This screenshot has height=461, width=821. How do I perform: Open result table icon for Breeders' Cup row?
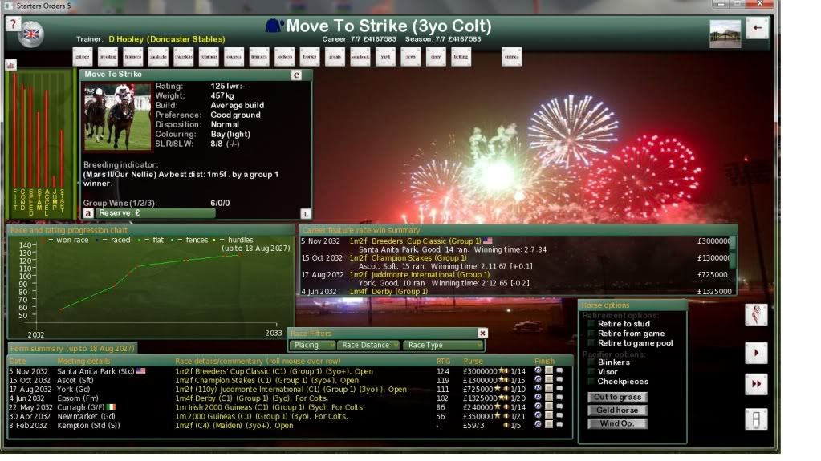pyautogui.click(x=549, y=370)
